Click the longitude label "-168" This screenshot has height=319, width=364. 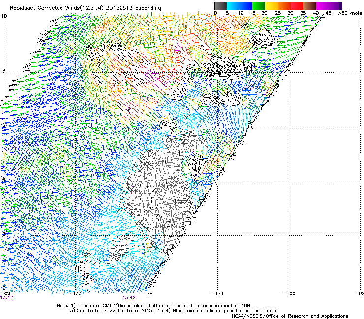coord(289,293)
